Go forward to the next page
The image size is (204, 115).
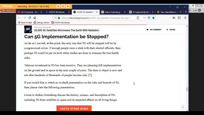pos(25,18)
